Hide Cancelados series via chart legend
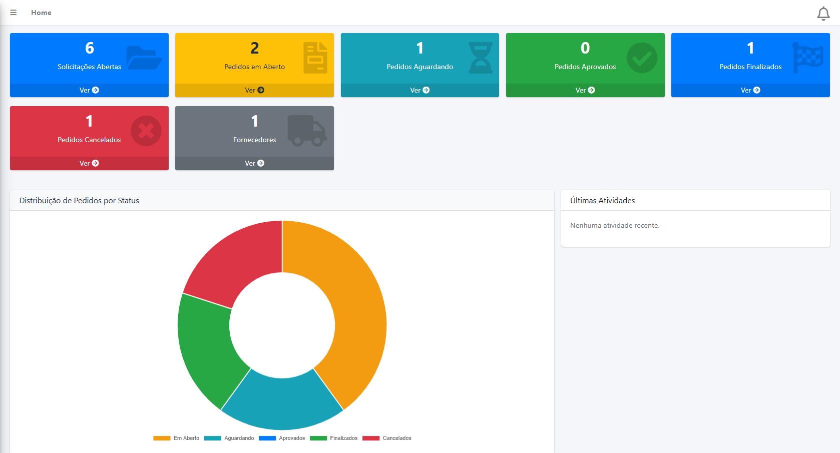 (387, 438)
